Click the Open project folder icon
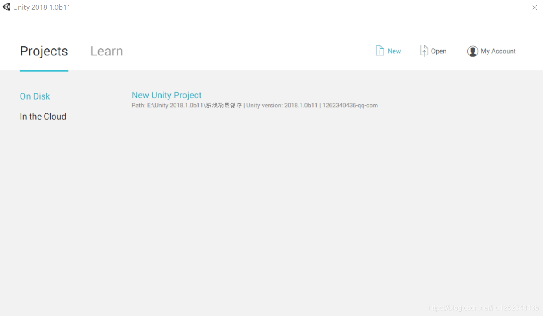 (424, 51)
